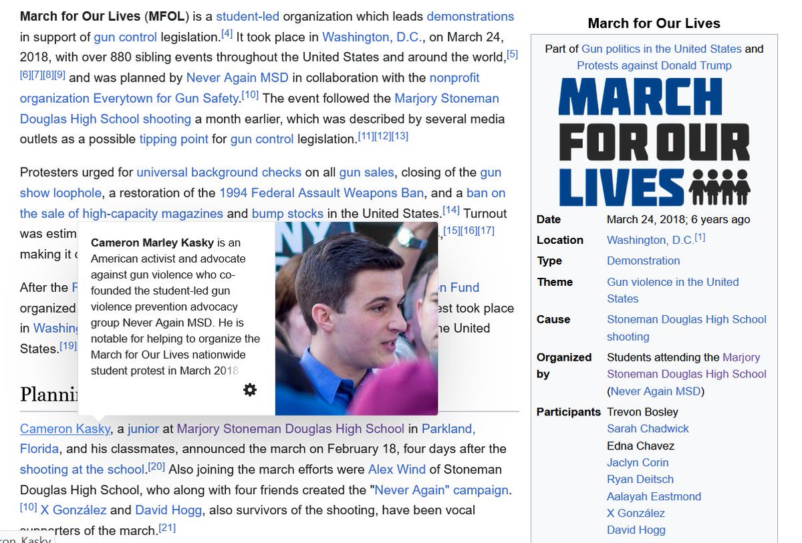Open the X González link in the Planning paragraph
The height and width of the screenshot is (543, 802).
tap(74, 510)
